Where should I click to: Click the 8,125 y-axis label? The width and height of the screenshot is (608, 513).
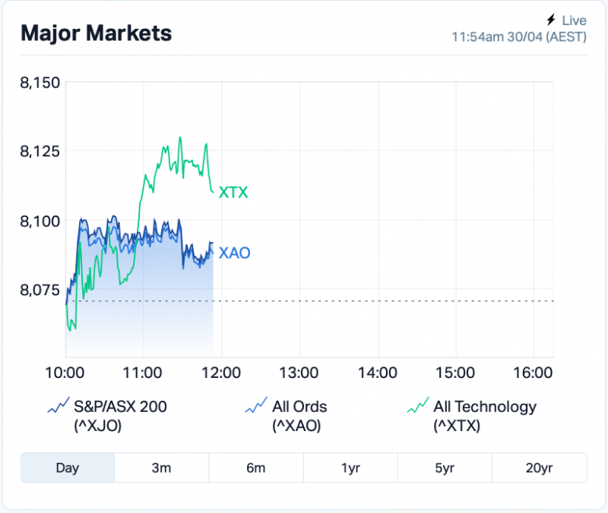pyautogui.click(x=40, y=152)
